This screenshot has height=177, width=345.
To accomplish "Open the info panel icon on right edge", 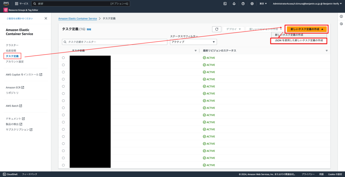I will tap(341, 16).
